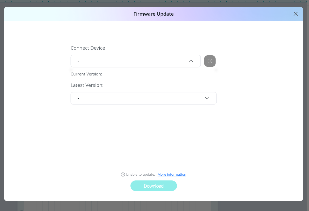Click the refresh devices spinner button
309x211 pixels.
210,61
